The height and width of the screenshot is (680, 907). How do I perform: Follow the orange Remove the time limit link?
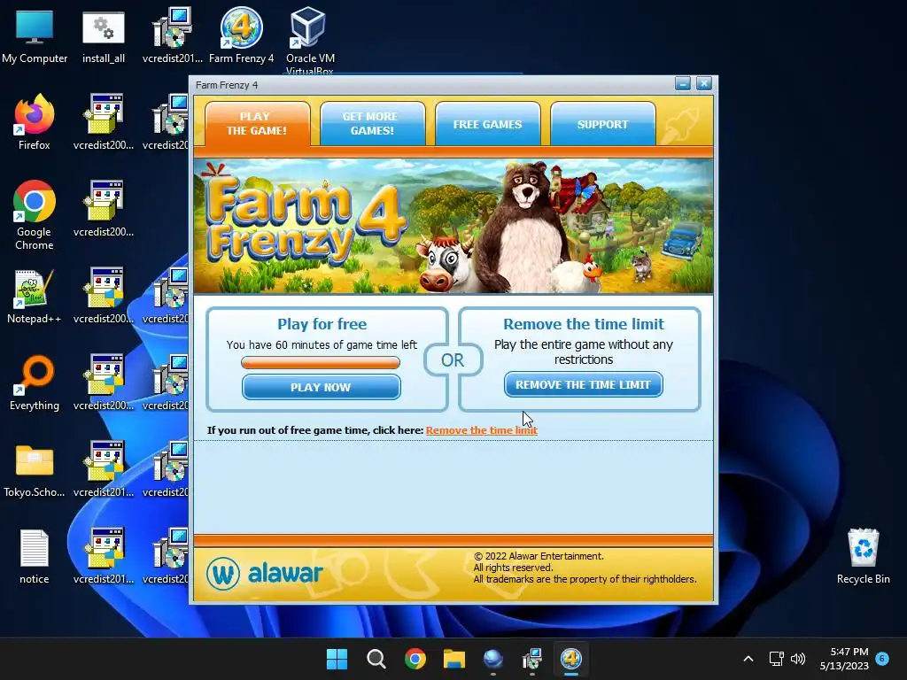point(481,430)
